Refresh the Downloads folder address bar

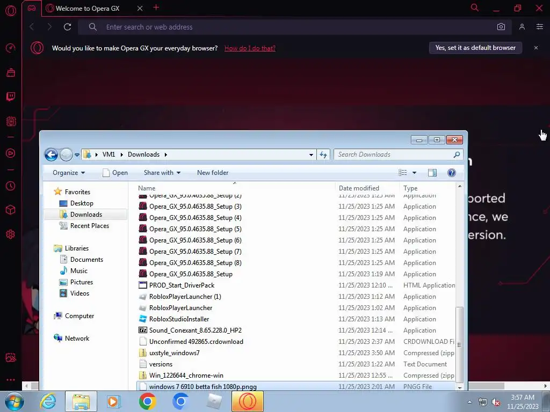coord(323,154)
